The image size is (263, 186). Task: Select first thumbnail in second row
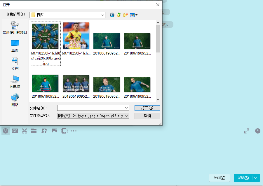(45, 83)
